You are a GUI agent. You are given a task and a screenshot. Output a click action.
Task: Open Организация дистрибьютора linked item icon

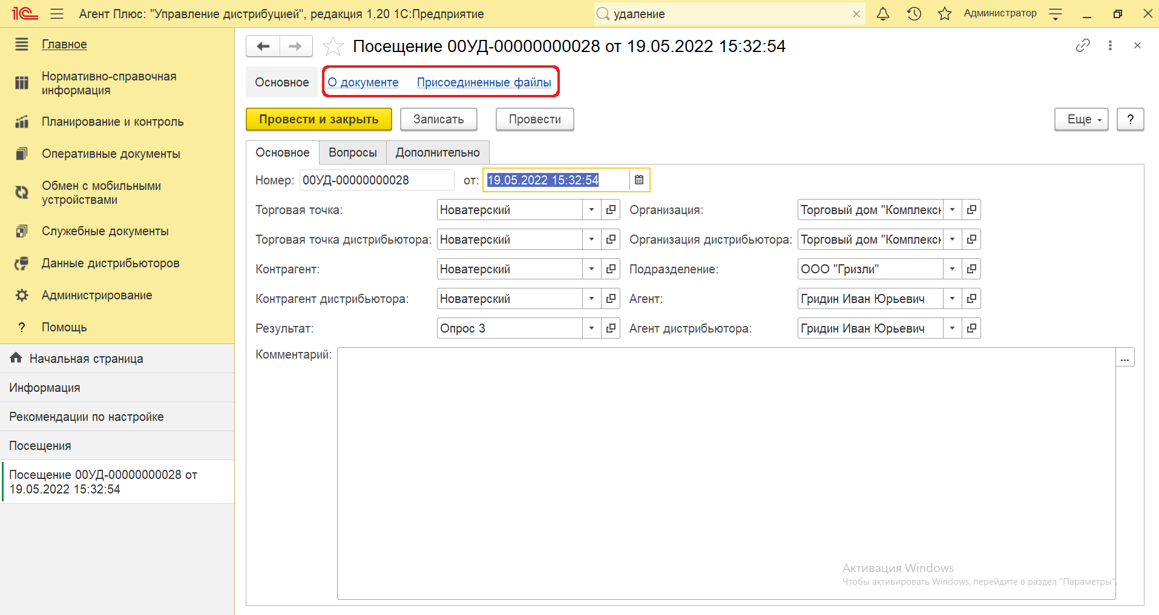[971, 239]
